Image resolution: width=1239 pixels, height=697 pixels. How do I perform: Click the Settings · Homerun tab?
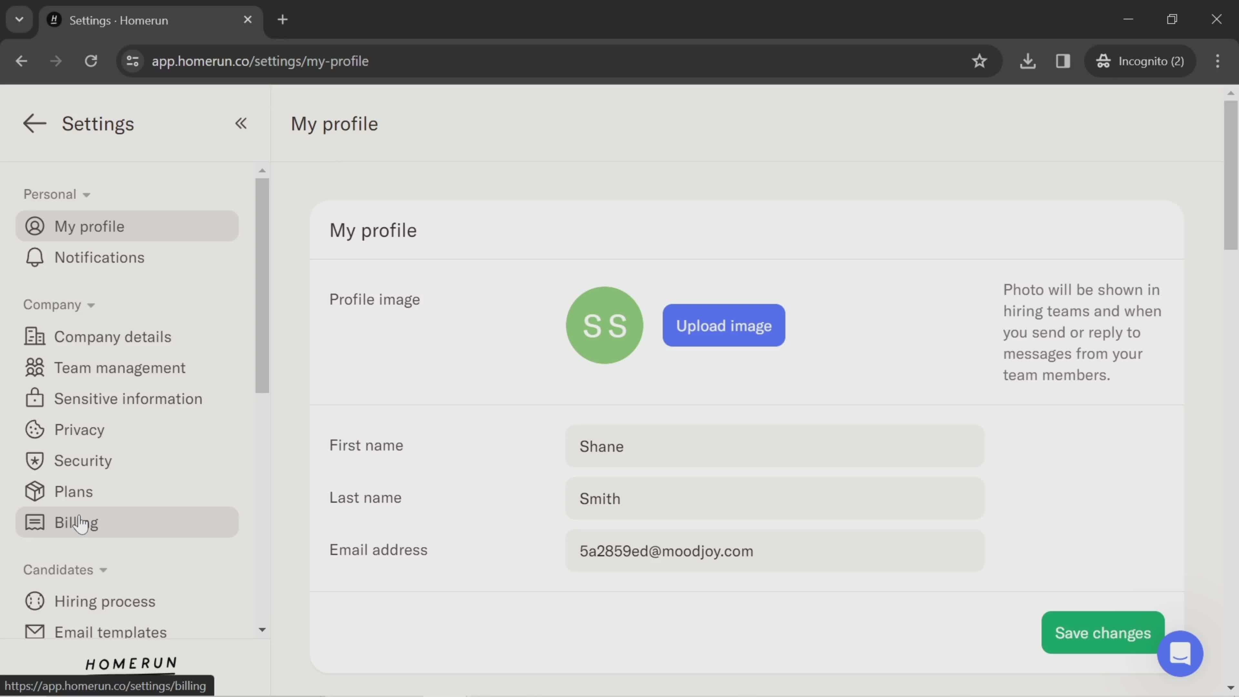[151, 20]
